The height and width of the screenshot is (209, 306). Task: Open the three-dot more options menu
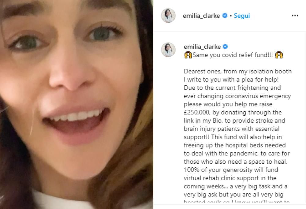295,16
